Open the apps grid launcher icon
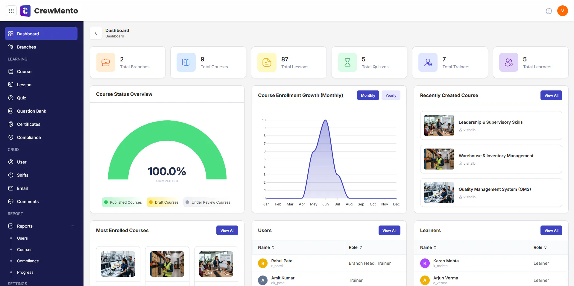The image size is (574, 286). (11, 11)
